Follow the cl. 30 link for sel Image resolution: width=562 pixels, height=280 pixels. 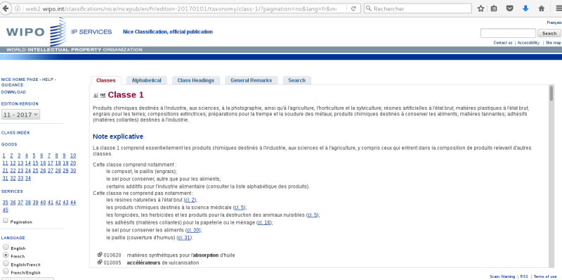(x=192, y=230)
